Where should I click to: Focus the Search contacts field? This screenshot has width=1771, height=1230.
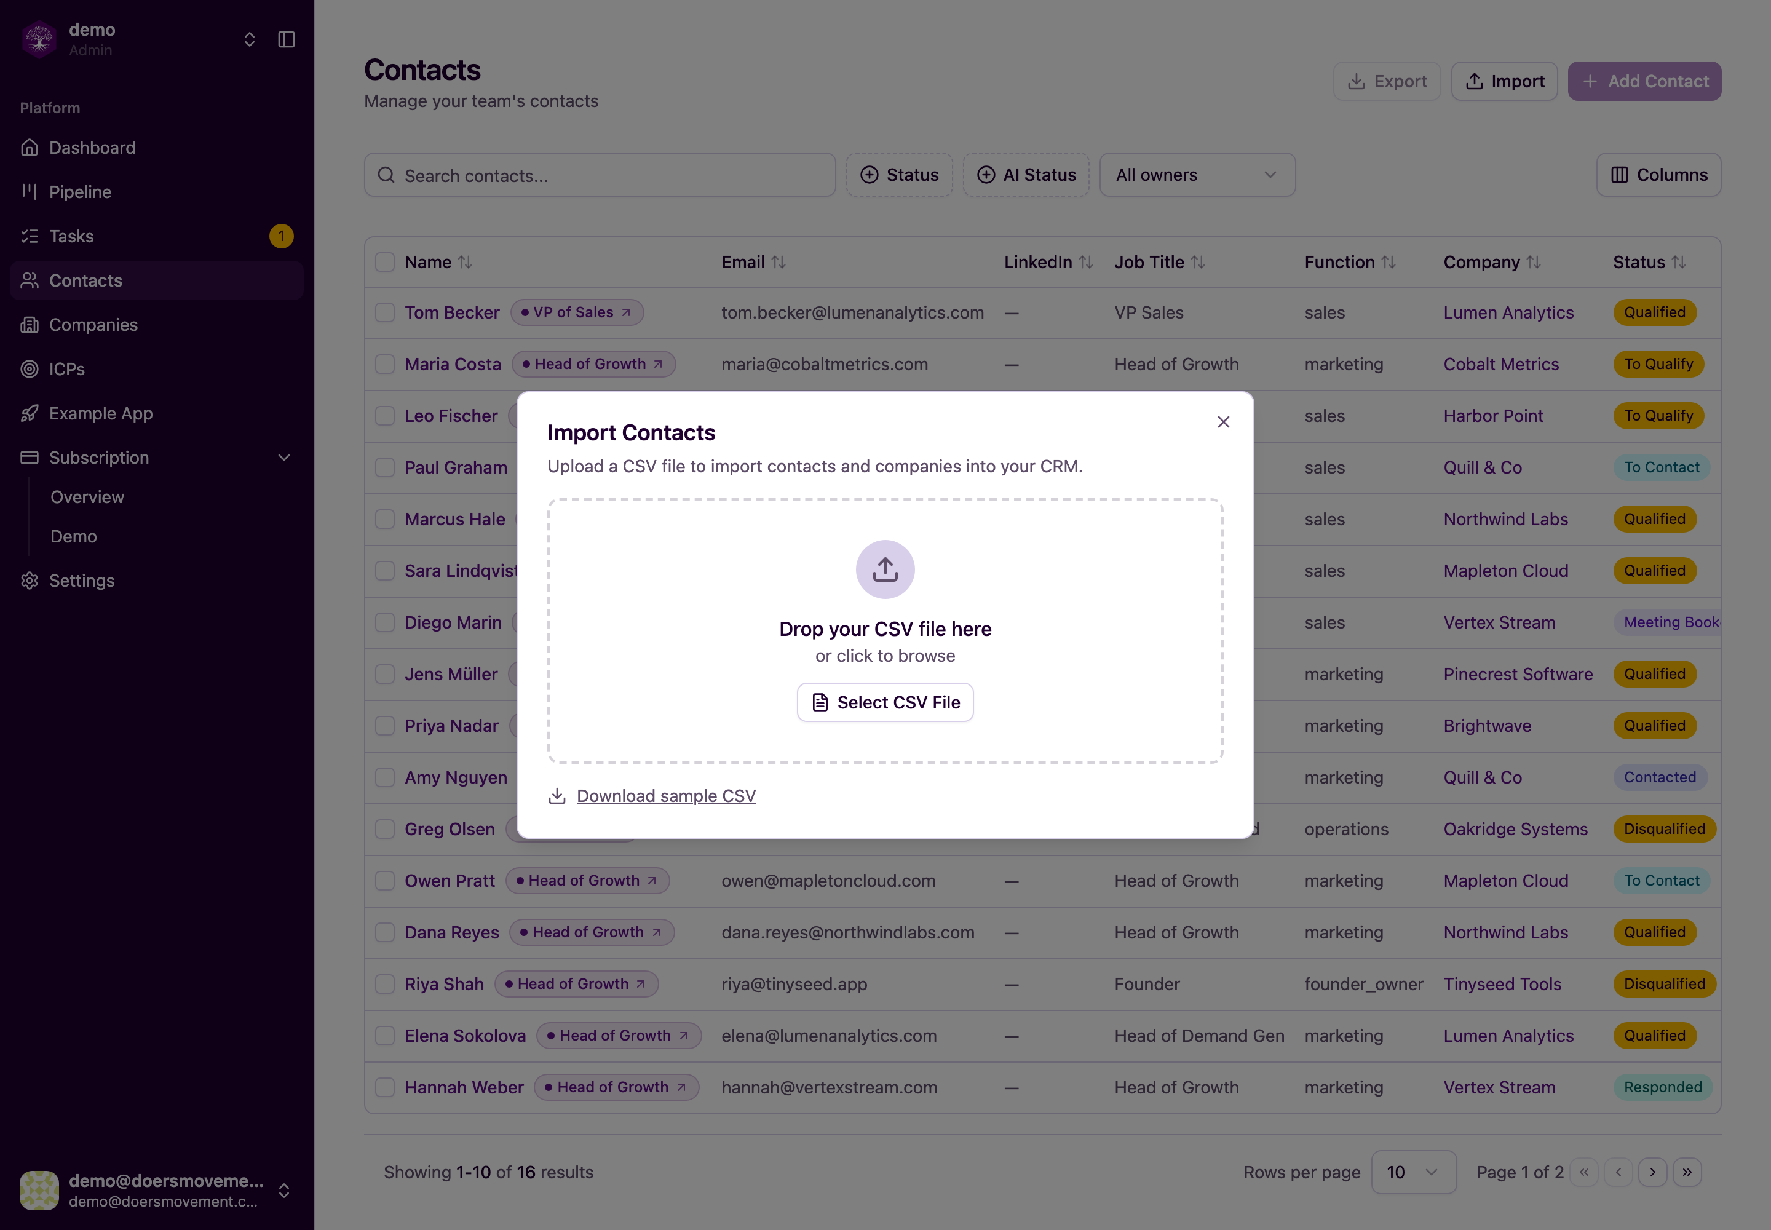pyautogui.click(x=600, y=175)
